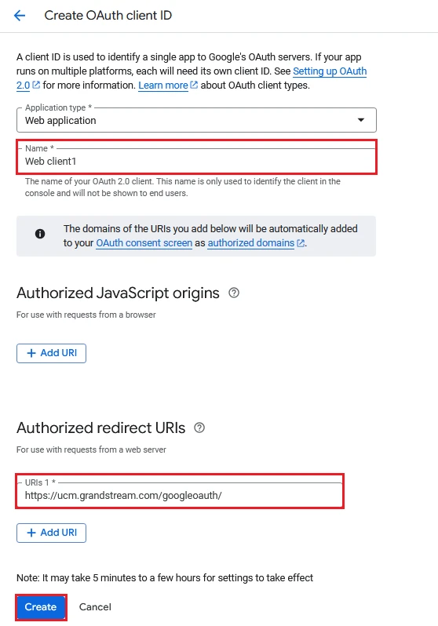Click external-link icon after Learn more
This screenshot has height=626, width=438.
194,85
